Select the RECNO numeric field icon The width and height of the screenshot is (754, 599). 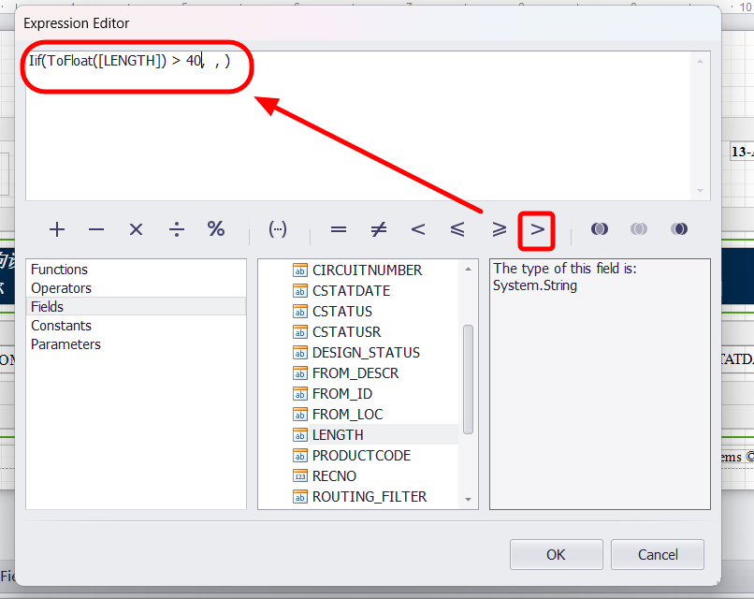pos(300,475)
